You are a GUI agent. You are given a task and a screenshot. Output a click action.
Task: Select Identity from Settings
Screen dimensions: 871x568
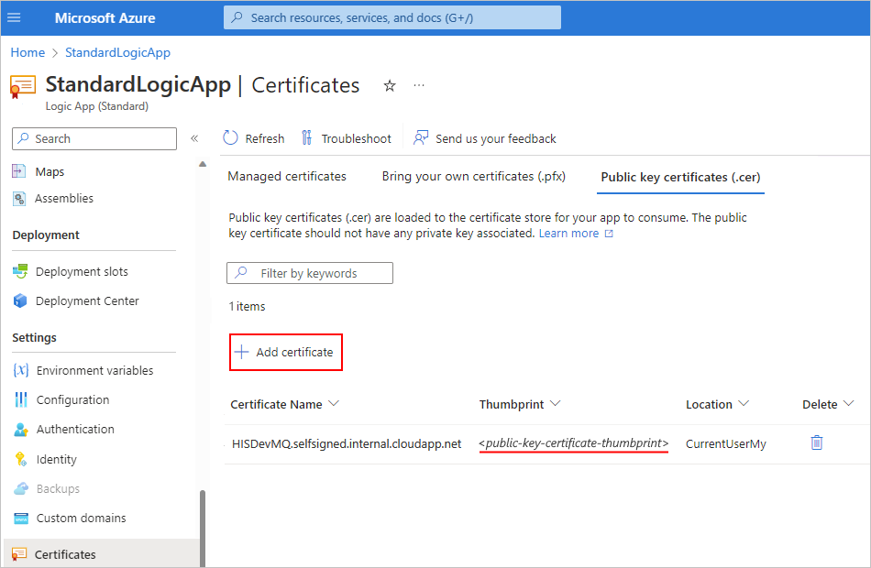click(55, 459)
